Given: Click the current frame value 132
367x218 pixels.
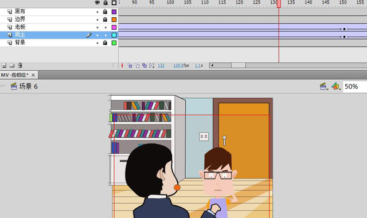Looking at the screenshot, I should [161, 65].
